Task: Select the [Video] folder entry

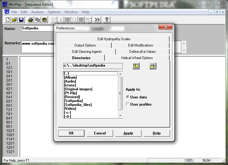Action: coord(91,109)
